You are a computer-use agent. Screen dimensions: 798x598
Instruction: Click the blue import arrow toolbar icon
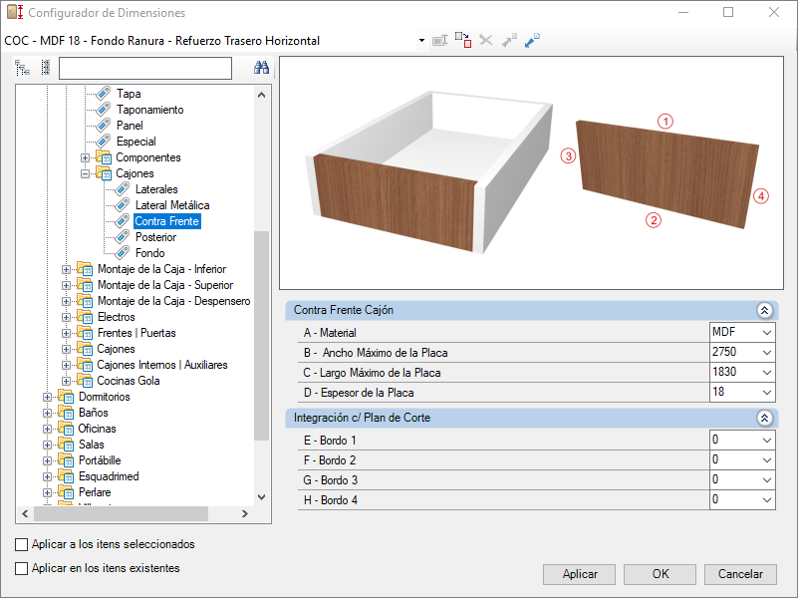[x=532, y=40]
